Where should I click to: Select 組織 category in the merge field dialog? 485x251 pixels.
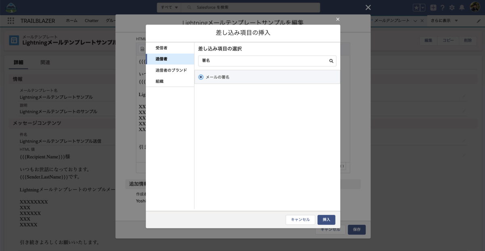170,81
